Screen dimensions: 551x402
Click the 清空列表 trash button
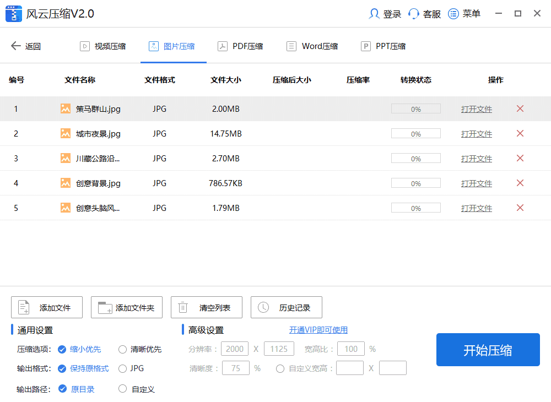207,307
